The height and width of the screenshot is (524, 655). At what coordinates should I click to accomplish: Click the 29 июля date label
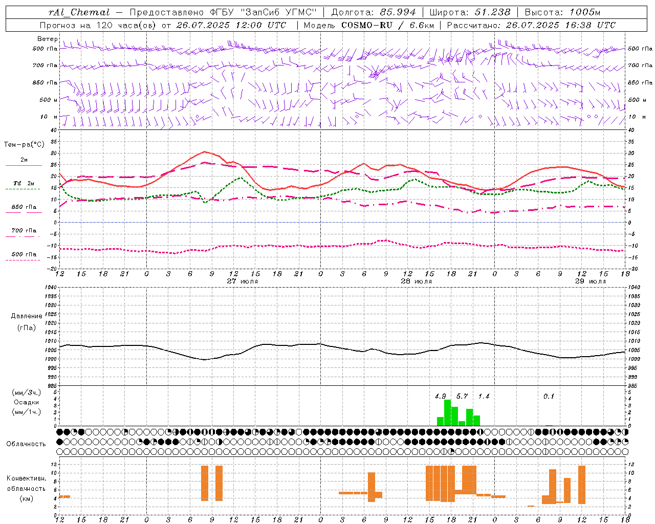click(x=590, y=281)
